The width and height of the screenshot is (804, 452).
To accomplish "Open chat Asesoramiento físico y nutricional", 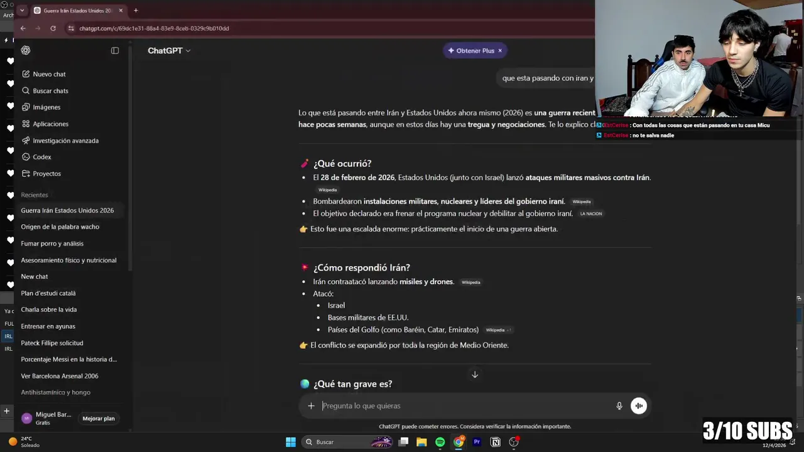I will 68,260.
